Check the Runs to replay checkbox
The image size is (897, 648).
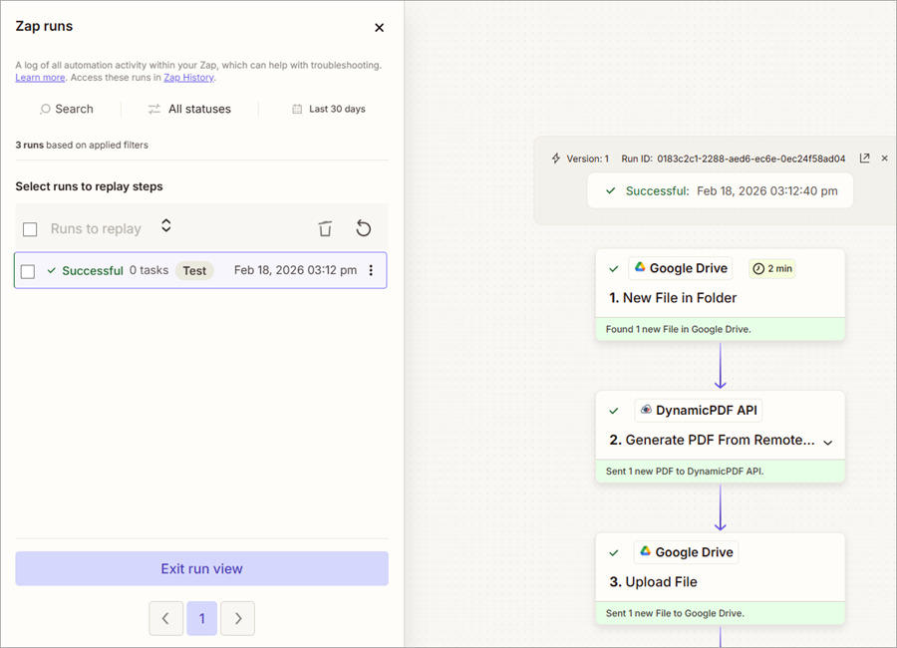(30, 229)
